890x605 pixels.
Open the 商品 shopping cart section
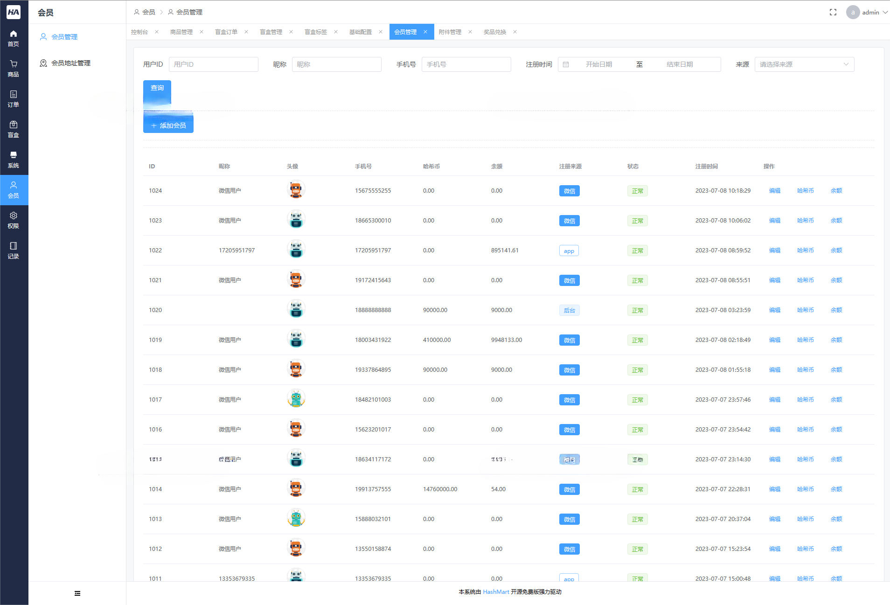[14, 69]
